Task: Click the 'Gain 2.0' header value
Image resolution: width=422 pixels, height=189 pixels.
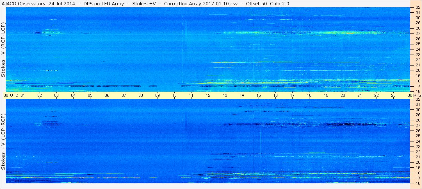Action: click(279, 4)
